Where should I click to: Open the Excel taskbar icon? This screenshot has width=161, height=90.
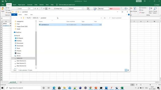(x=122, y=88)
